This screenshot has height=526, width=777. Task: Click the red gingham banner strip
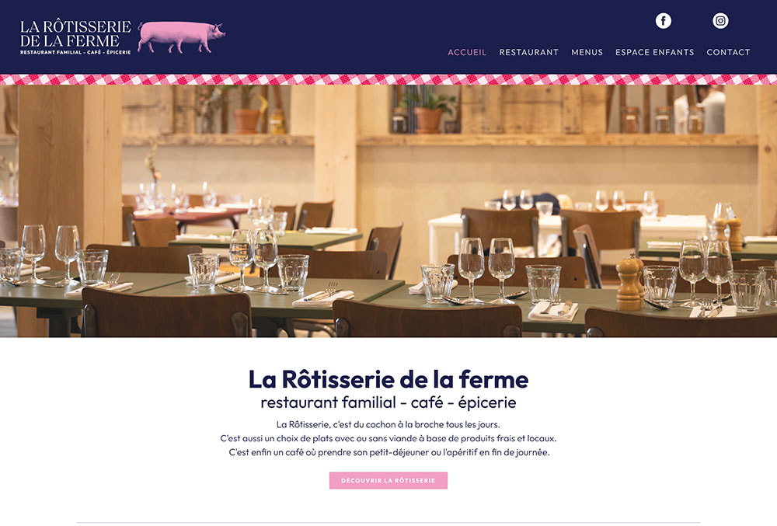tap(388, 79)
